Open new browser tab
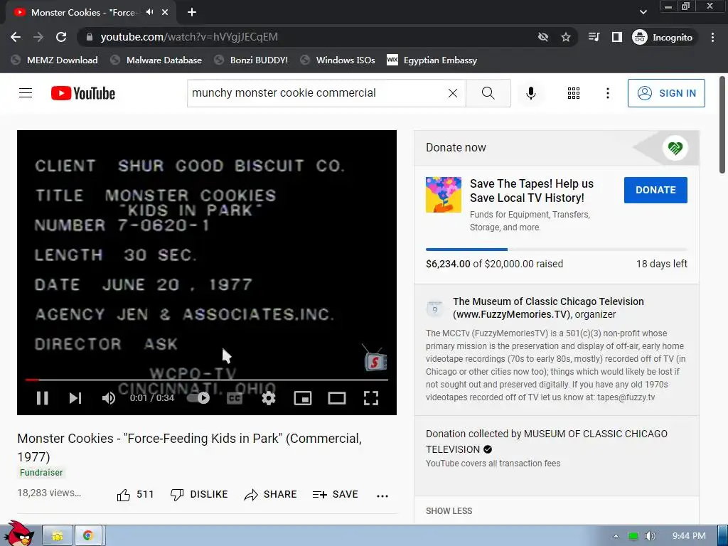This screenshot has width=728, height=546. [192, 13]
